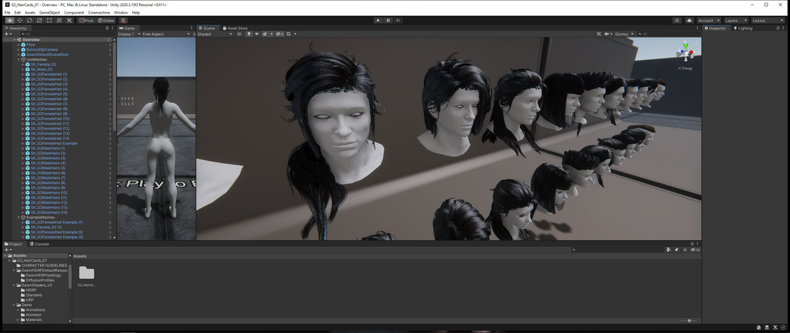Toggle Hierarchy panel lock icon
This screenshot has width=790, height=333.
tap(107, 28)
